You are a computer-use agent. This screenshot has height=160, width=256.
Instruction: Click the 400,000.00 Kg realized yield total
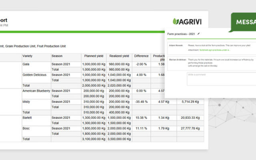point(119,112)
